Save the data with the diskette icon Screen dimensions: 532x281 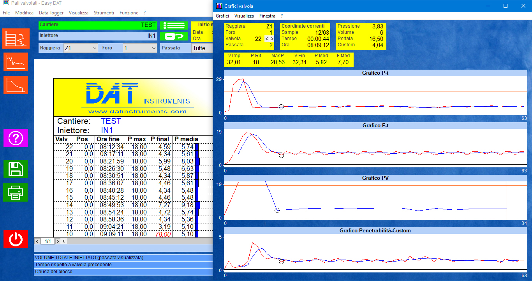tap(16, 169)
